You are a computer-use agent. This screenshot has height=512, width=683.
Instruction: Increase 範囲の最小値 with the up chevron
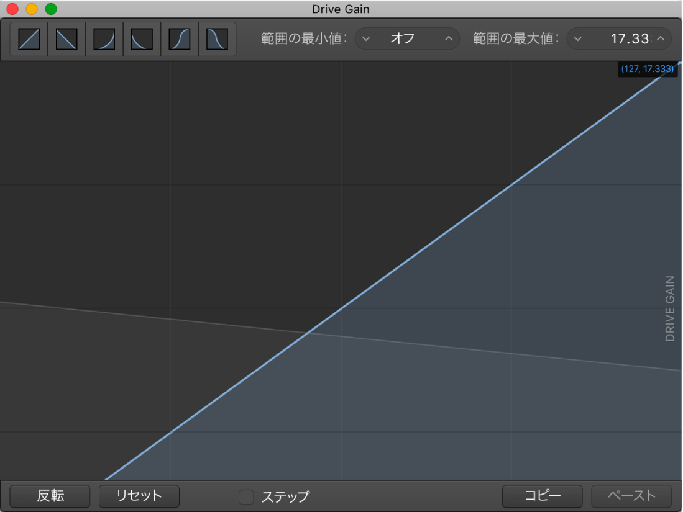tap(447, 38)
